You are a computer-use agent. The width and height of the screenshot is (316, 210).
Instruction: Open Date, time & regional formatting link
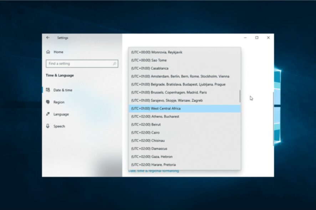tap(154, 171)
